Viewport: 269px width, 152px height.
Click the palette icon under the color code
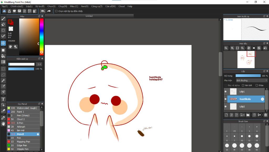[x=11, y=47]
